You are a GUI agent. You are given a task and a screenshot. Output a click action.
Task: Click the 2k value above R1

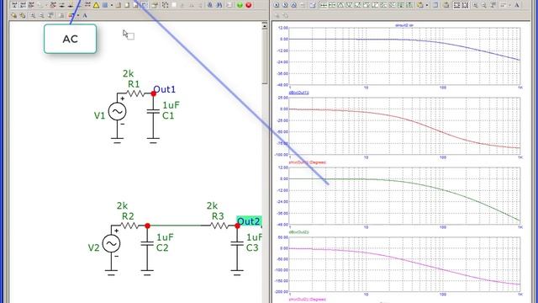tap(129, 73)
